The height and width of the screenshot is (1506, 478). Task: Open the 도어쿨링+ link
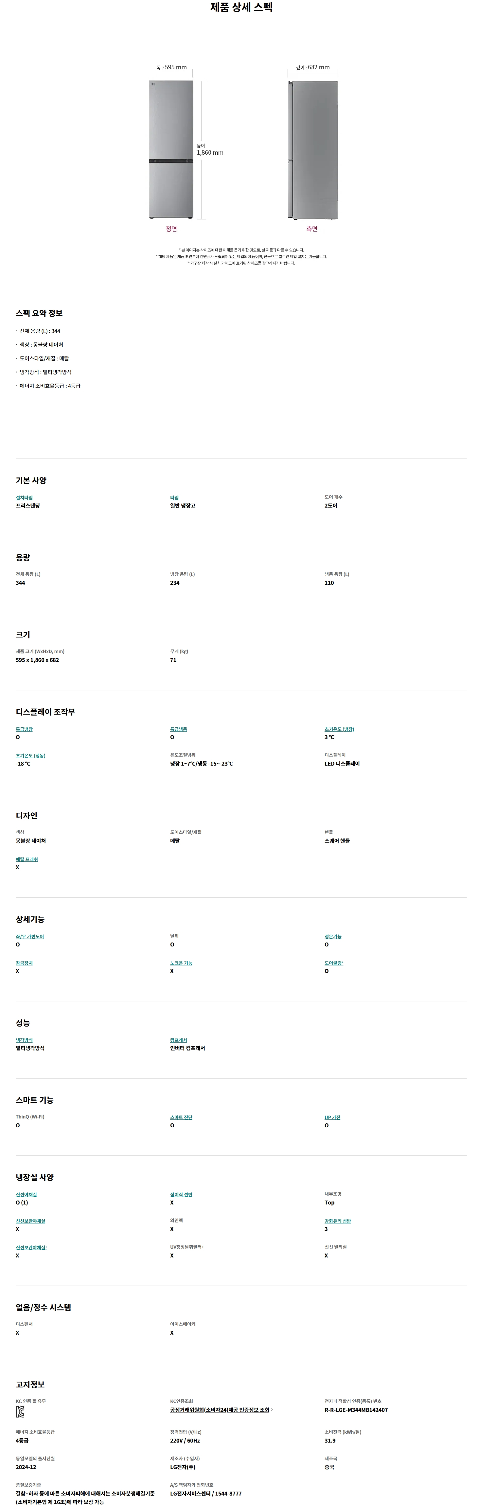coord(334,963)
